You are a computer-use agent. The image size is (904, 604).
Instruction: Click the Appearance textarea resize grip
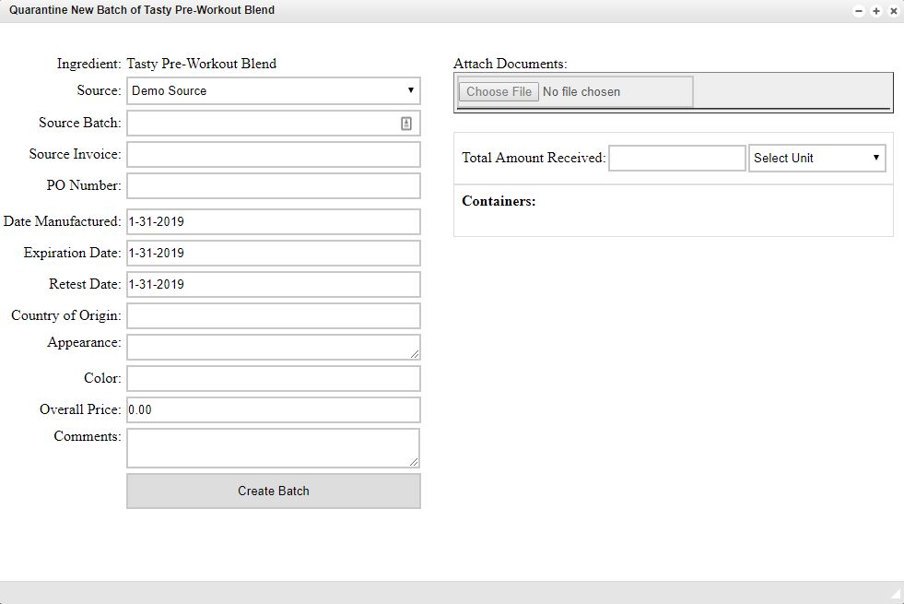point(415,354)
